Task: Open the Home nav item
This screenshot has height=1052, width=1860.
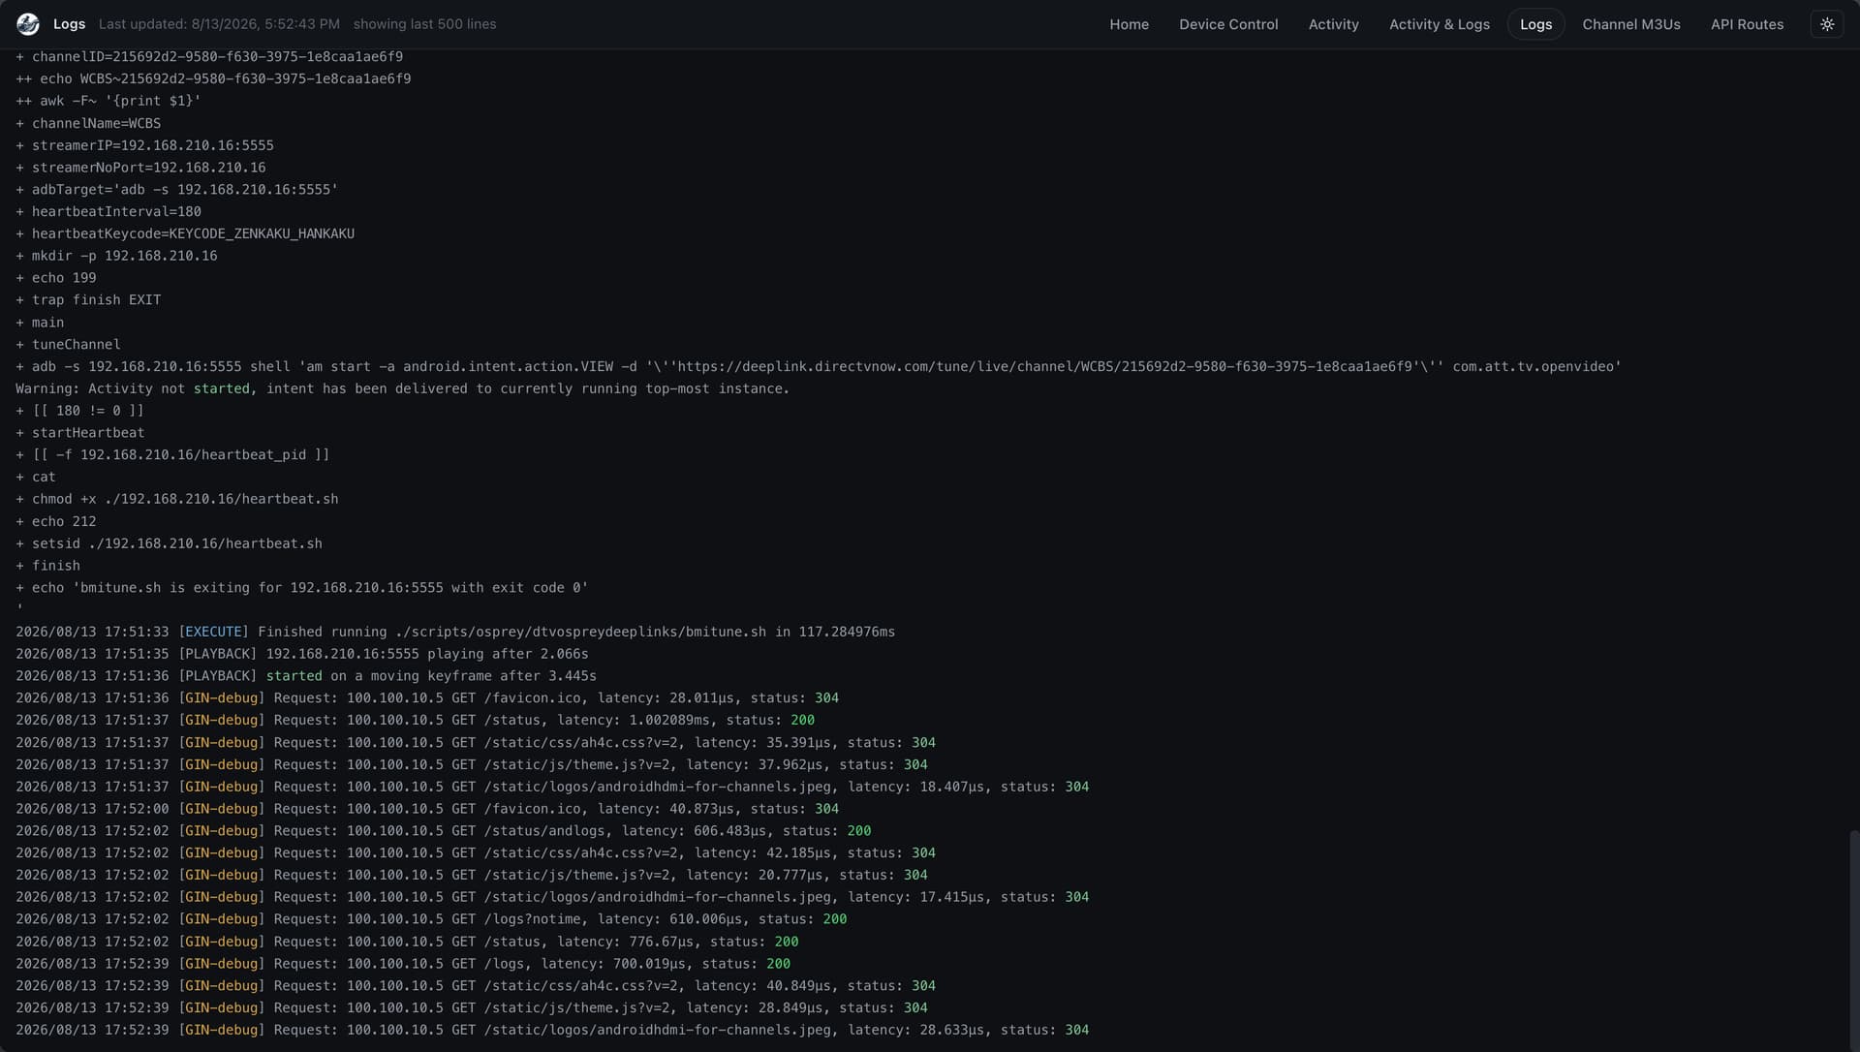Action: [1129, 24]
